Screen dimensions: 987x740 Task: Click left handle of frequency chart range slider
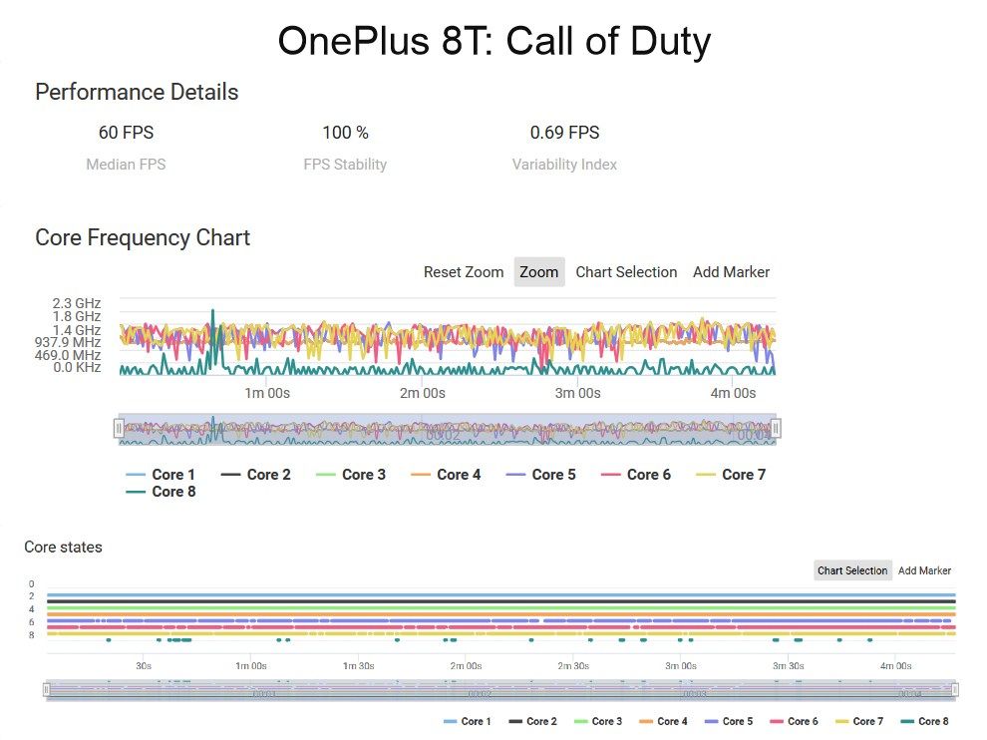click(x=119, y=428)
